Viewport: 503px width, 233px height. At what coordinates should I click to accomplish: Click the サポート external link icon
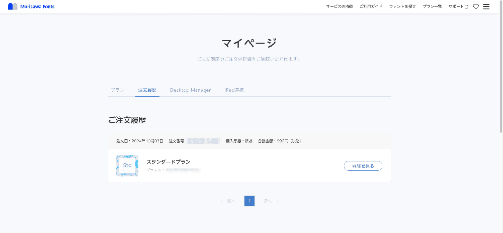(x=466, y=7)
